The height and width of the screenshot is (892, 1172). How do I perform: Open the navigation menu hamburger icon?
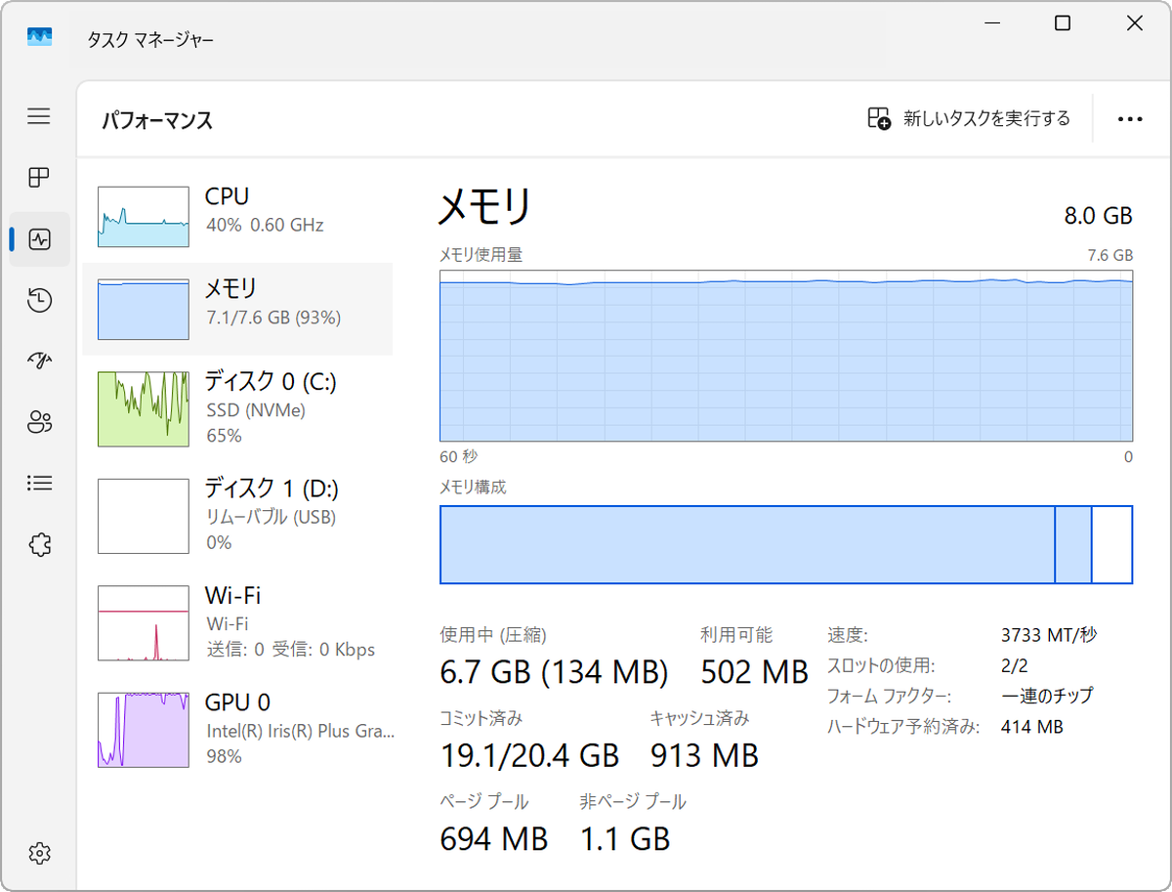(x=39, y=116)
